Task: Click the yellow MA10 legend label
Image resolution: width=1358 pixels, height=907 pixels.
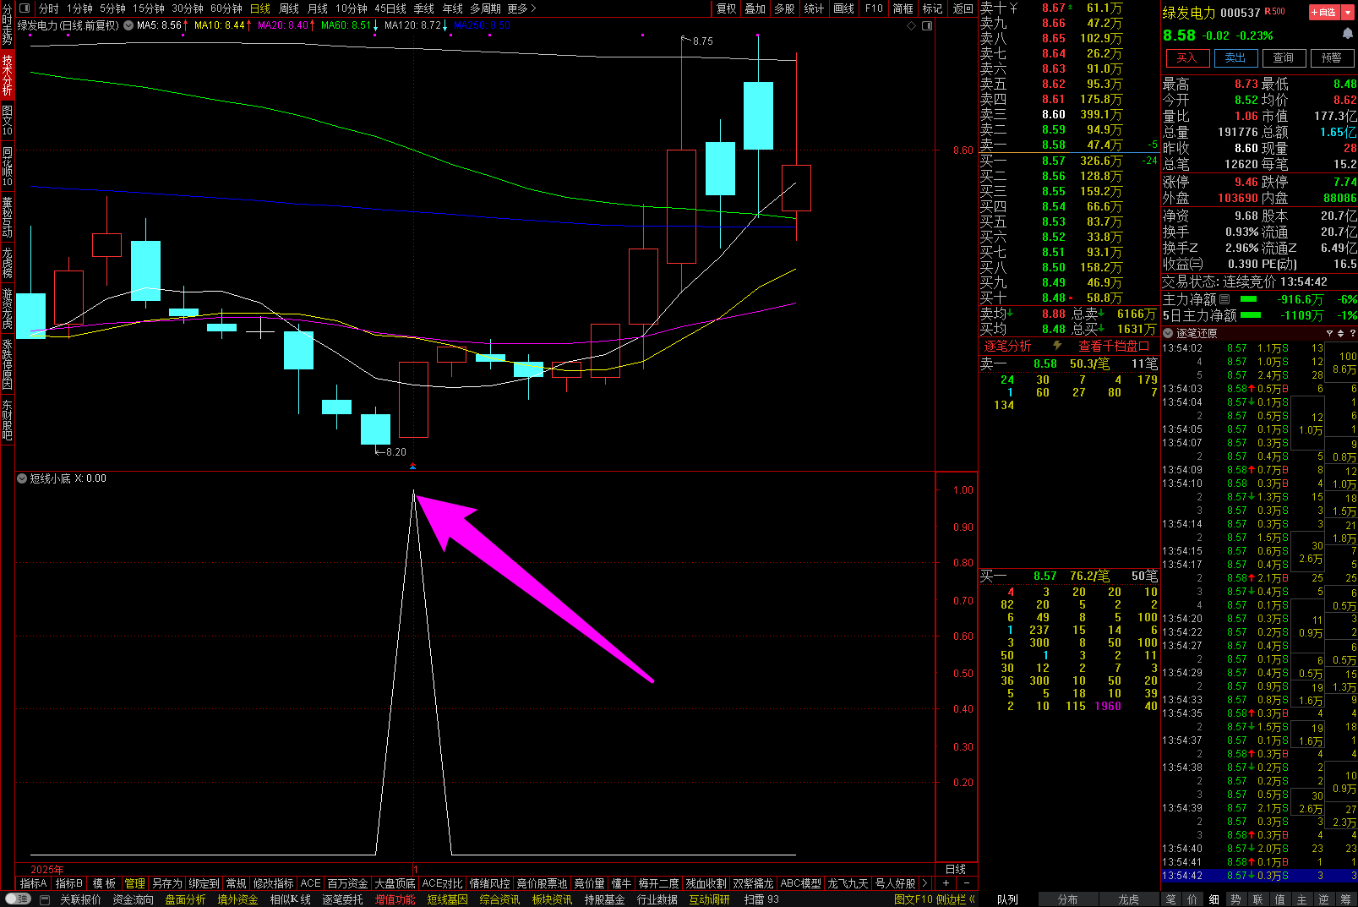Action: [x=222, y=25]
